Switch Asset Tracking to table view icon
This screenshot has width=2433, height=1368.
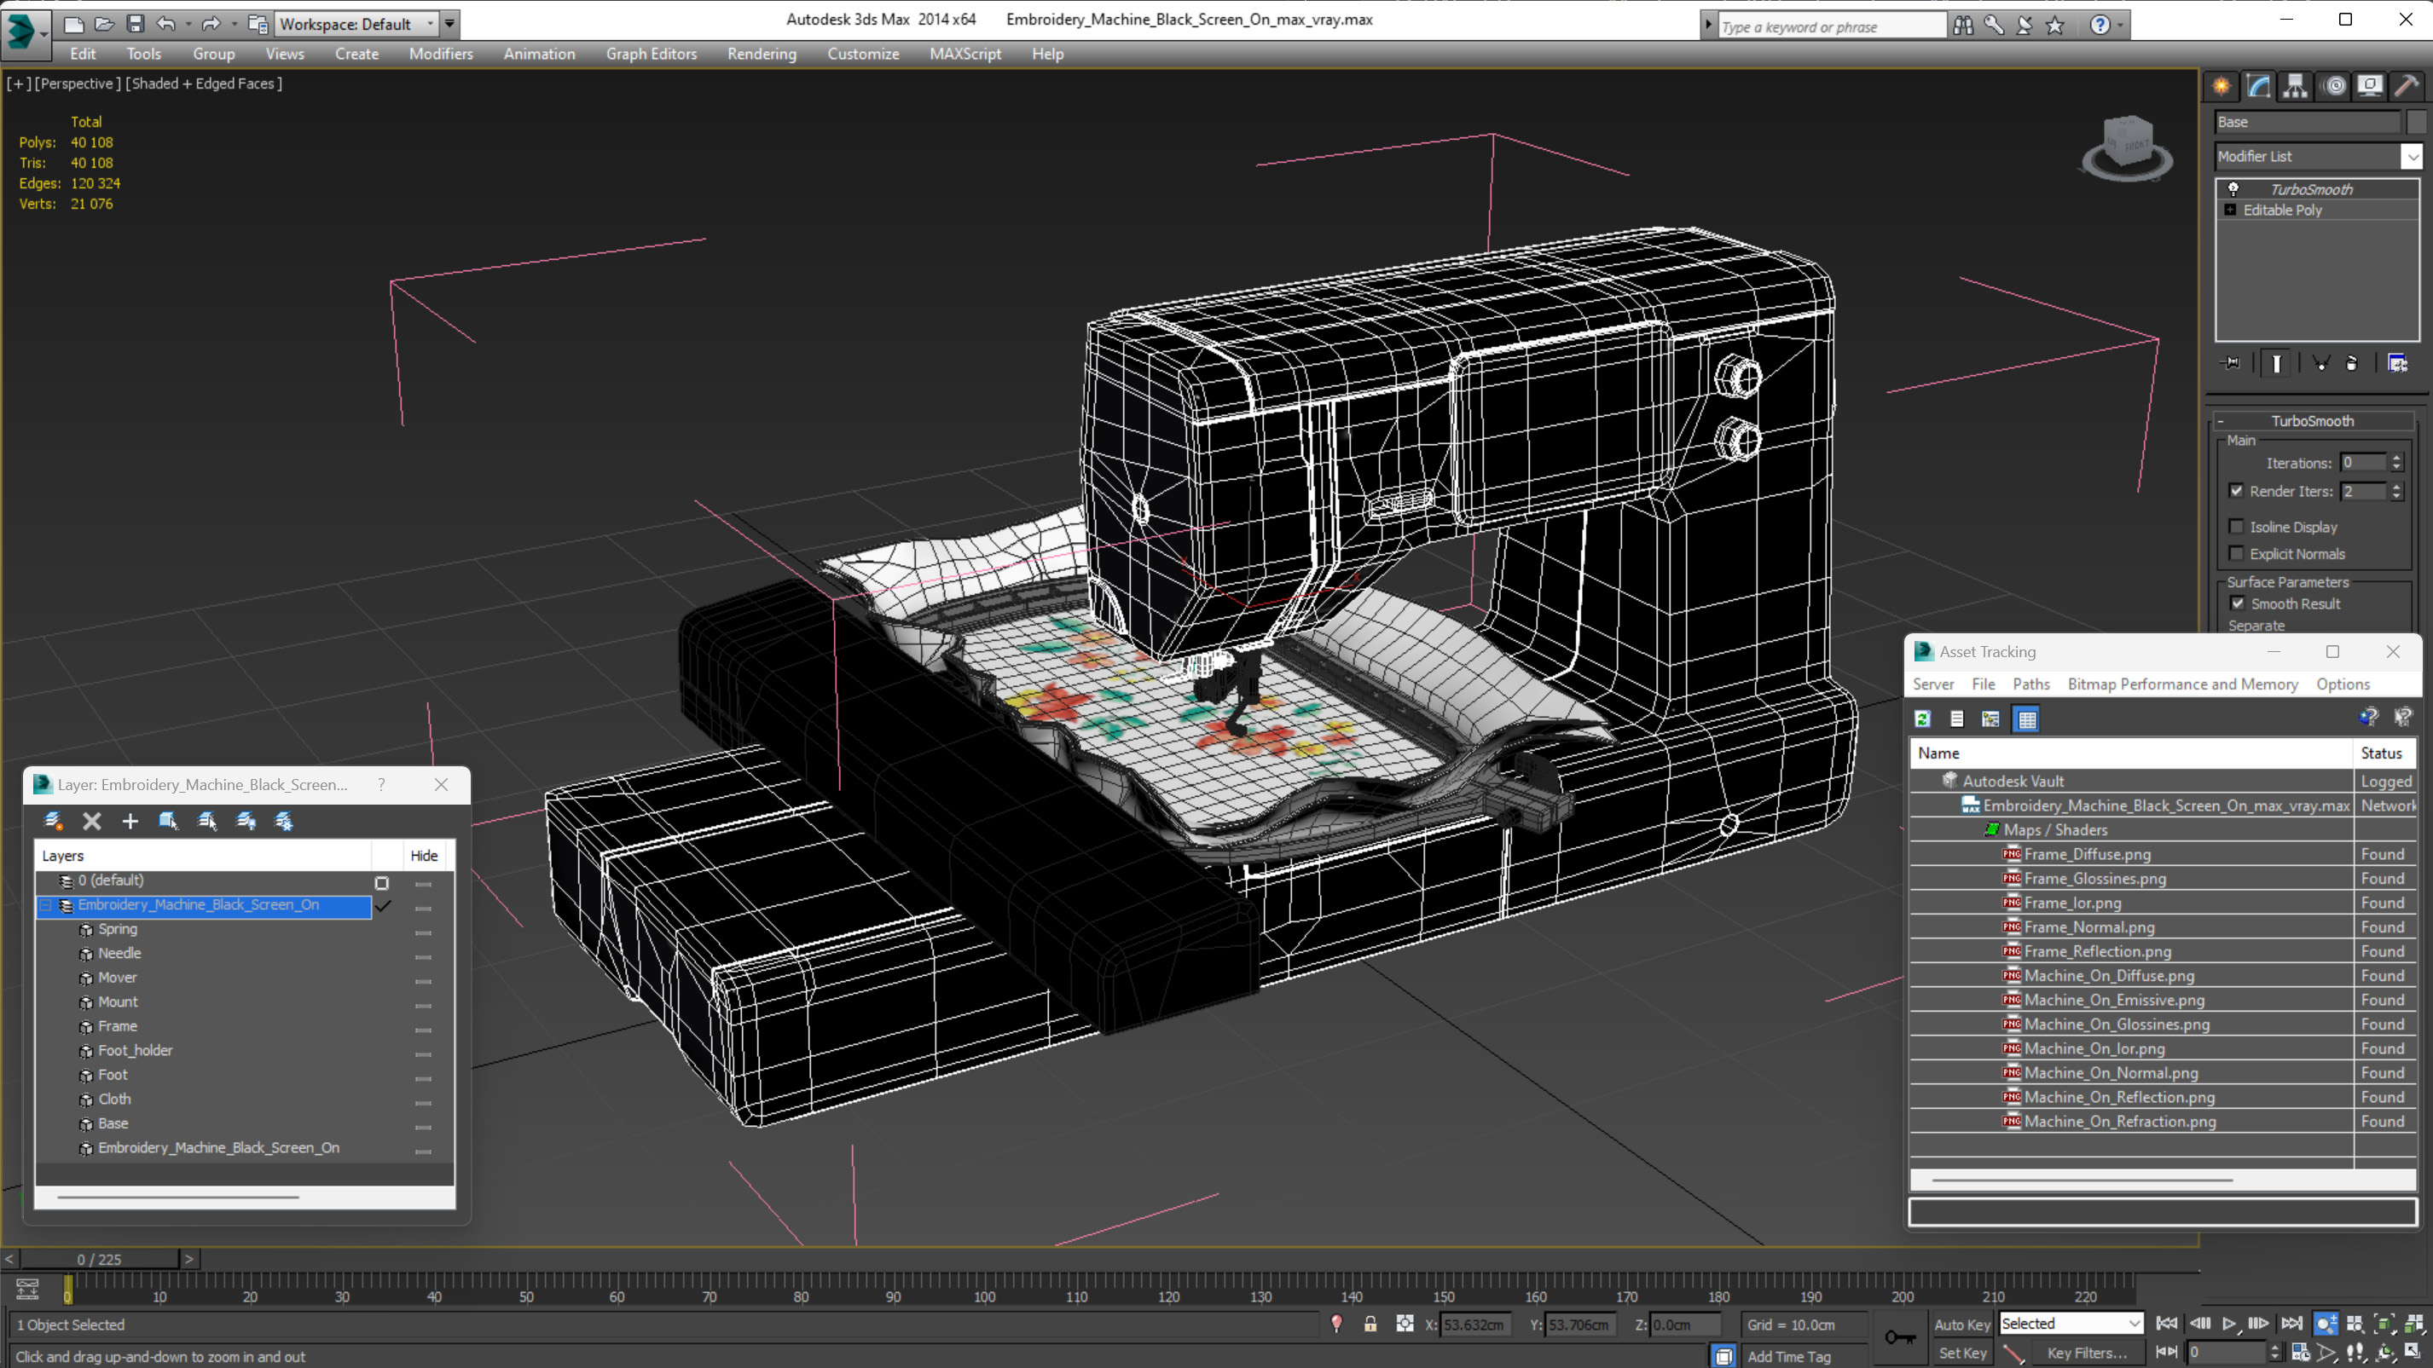[2027, 719]
